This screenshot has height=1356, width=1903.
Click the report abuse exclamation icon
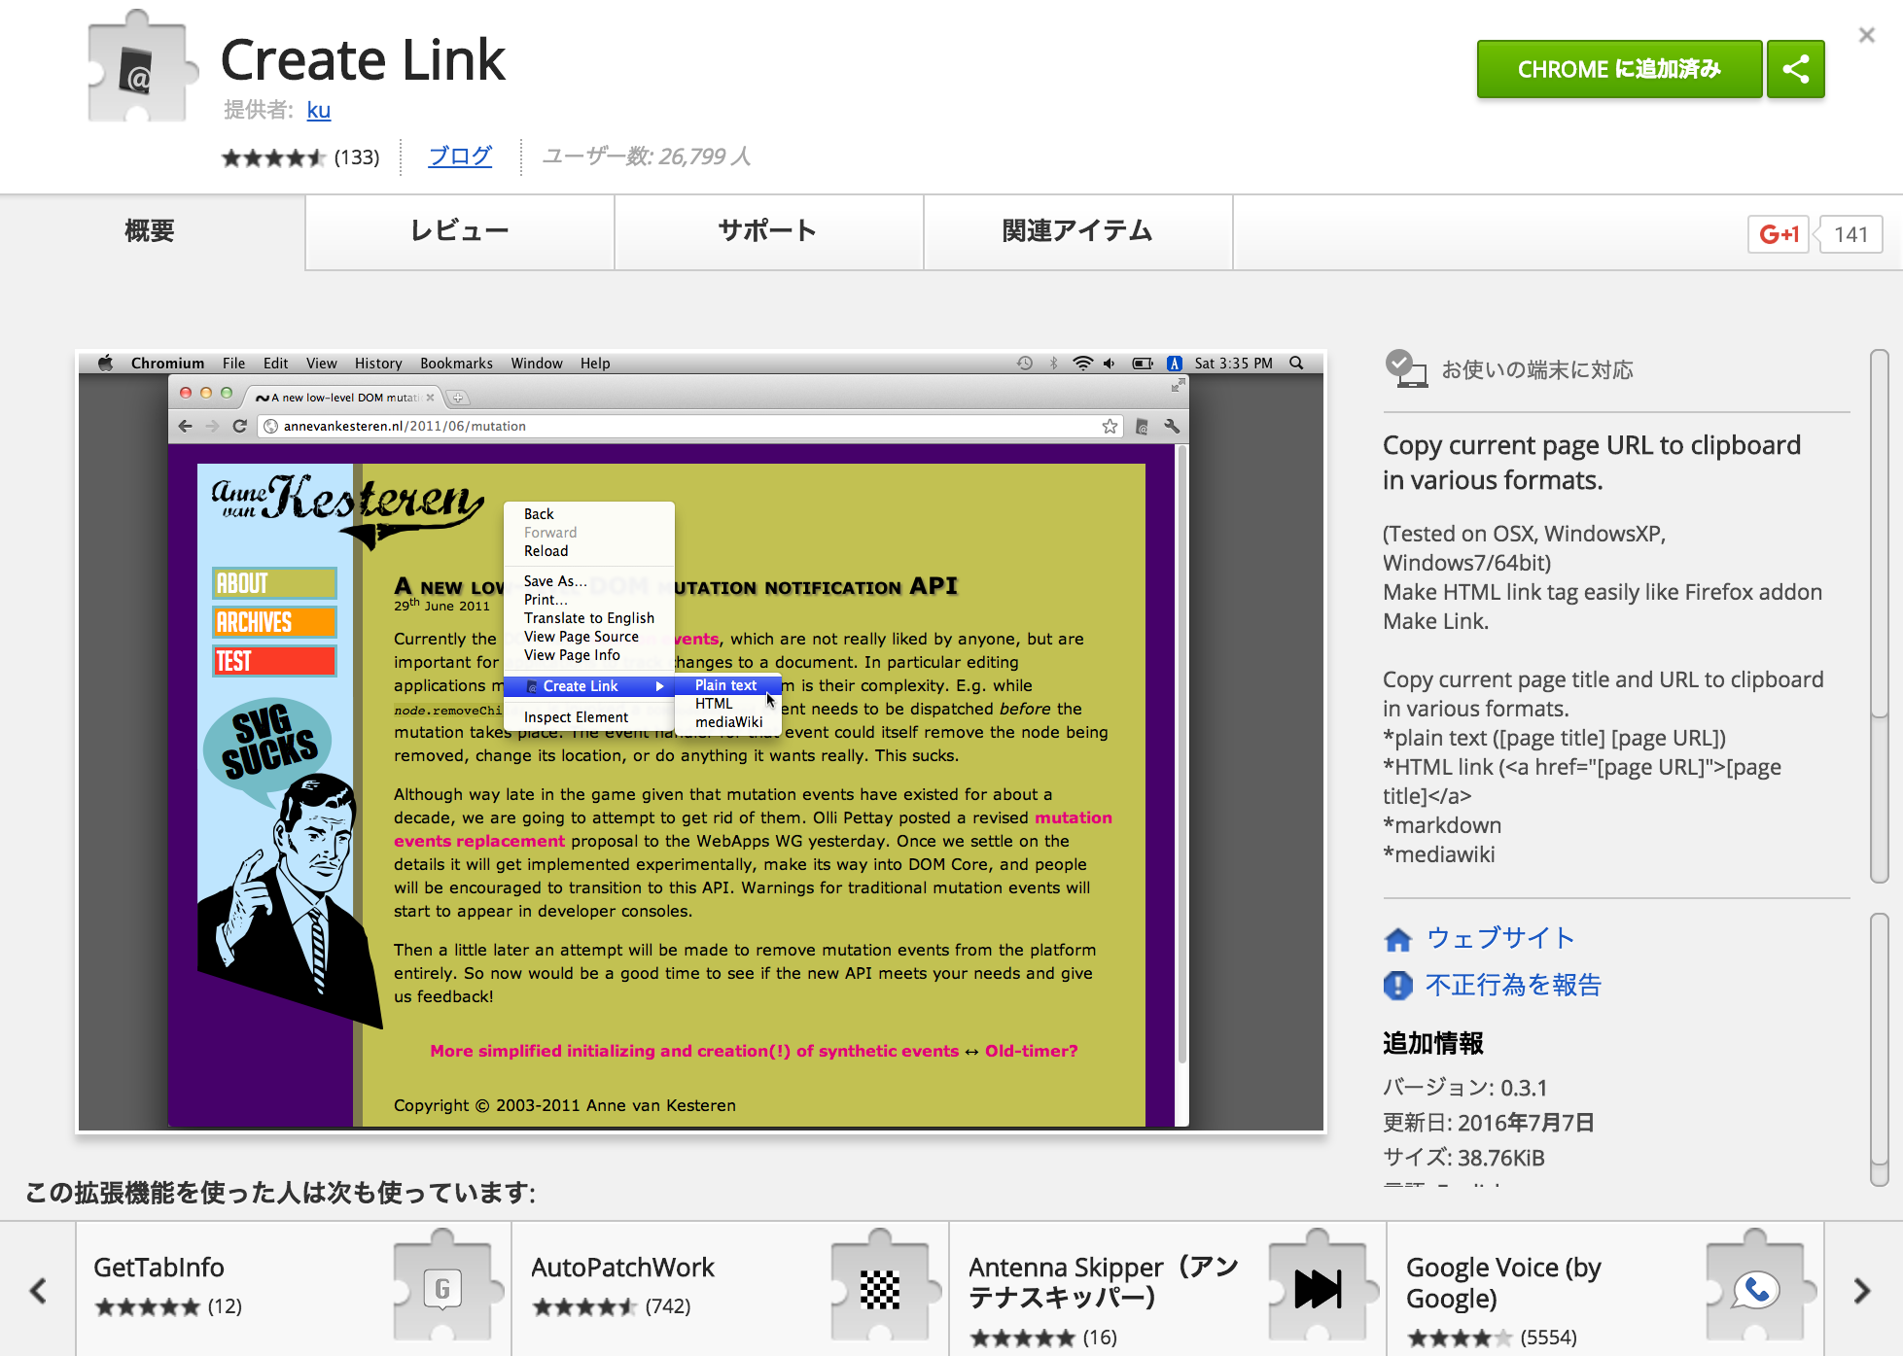(x=1397, y=986)
